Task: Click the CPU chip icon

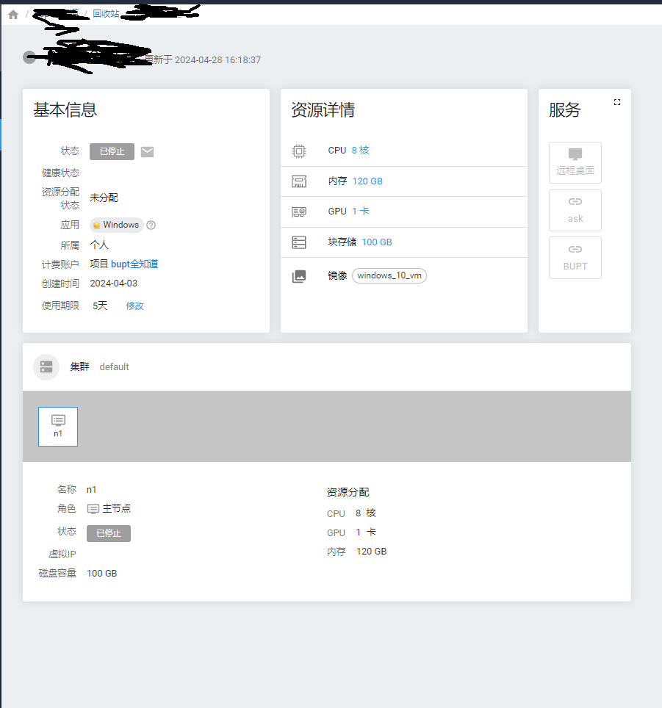Action: [299, 151]
